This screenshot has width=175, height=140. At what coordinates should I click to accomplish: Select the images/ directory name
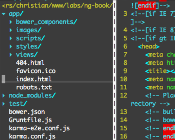pyautogui.click(x=29, y=30)
